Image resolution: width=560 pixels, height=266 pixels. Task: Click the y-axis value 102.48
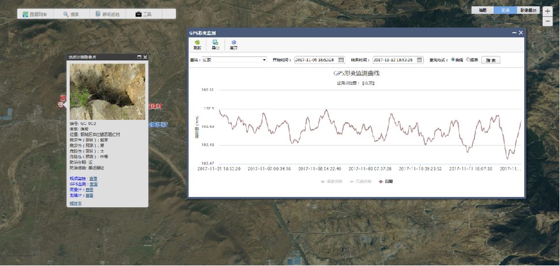pyautogui.click(x=208, y=145)
